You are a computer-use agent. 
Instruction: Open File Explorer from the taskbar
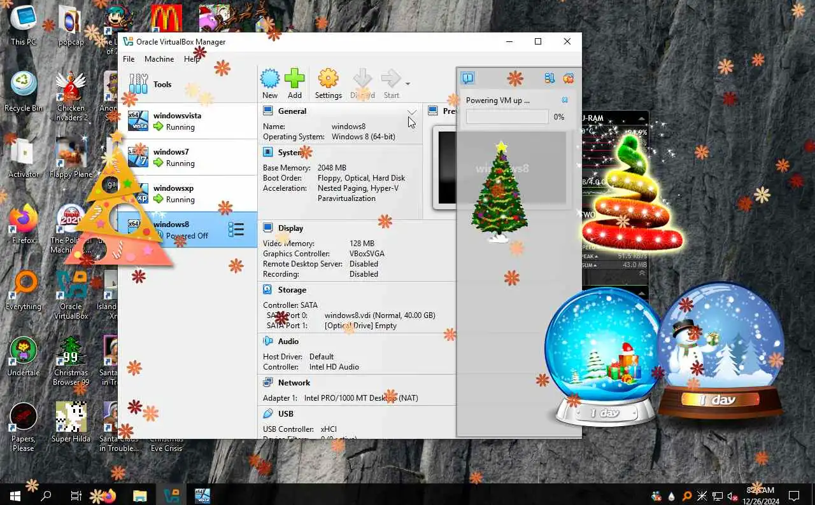139,495
